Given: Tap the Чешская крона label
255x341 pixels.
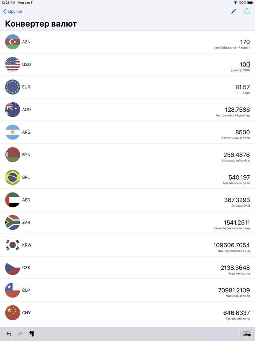Looking at the screenshot, I should [239, 273].
